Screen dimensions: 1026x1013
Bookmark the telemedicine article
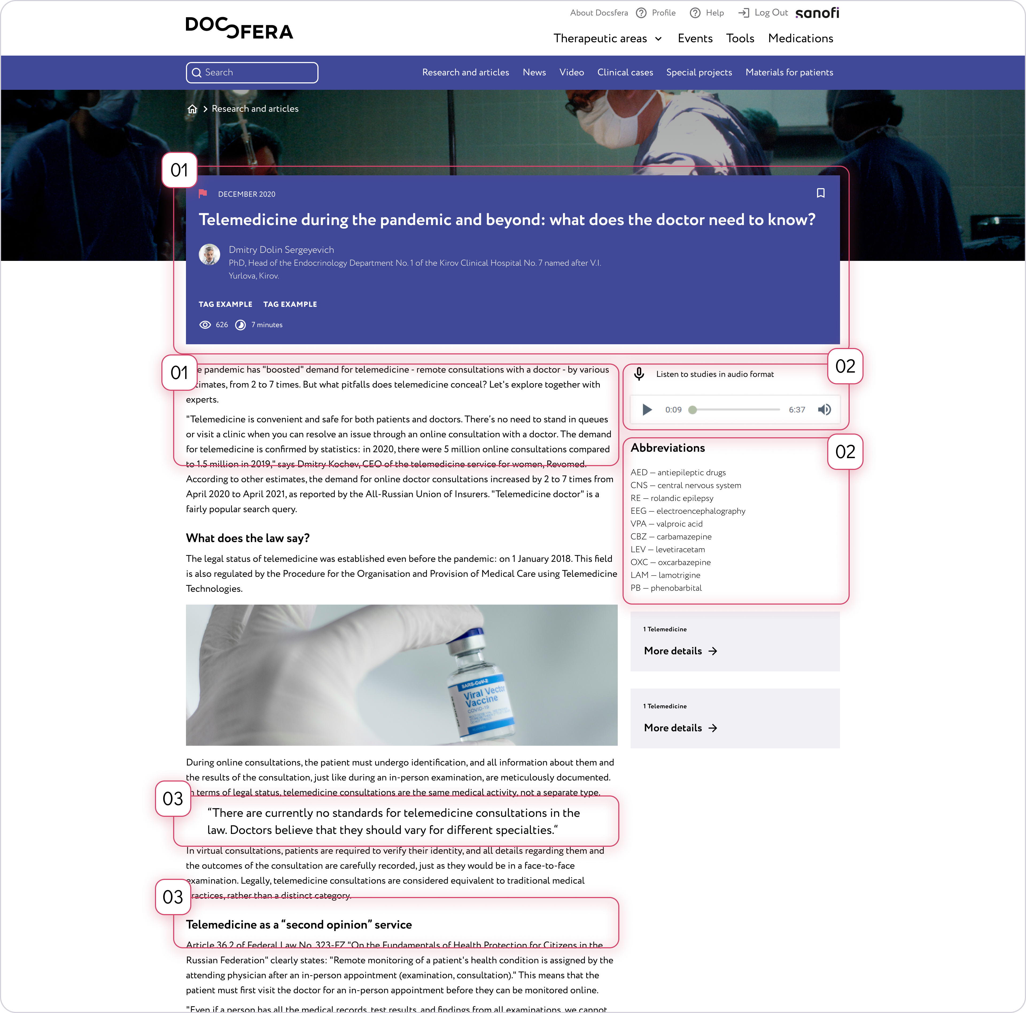(x=821, y=193)
